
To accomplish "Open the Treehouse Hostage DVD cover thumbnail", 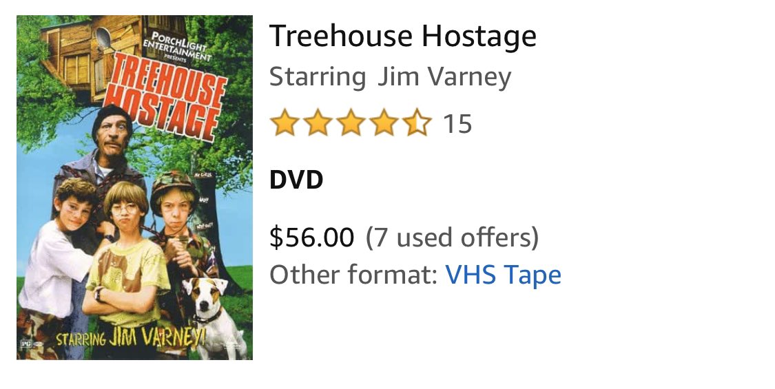I will tap(134, 187).
